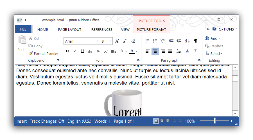Click the Grow Font icon
Viewport: 253px width, 140px height.
point(117,41)
